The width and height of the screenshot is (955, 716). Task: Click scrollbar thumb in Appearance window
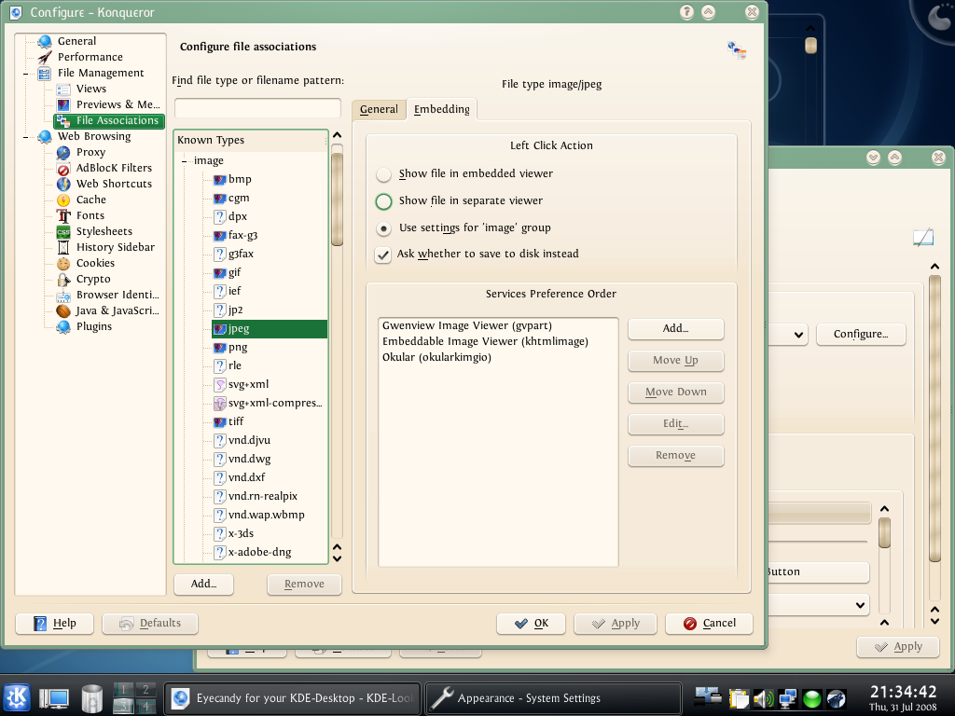click(934, 418)
